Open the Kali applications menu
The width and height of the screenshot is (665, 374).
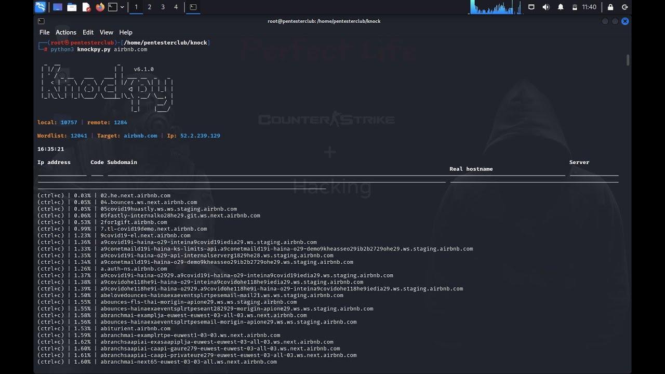pos(40,7)
